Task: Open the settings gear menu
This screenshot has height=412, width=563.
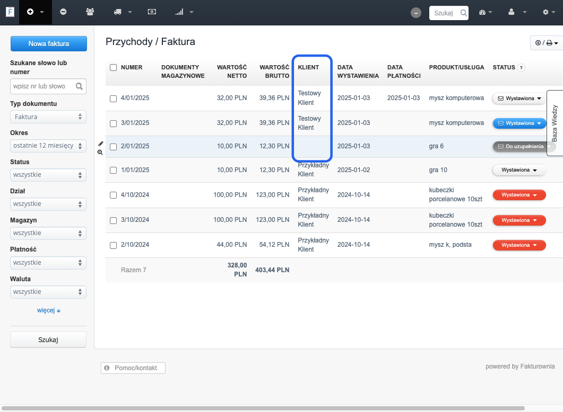Action: 549,12
